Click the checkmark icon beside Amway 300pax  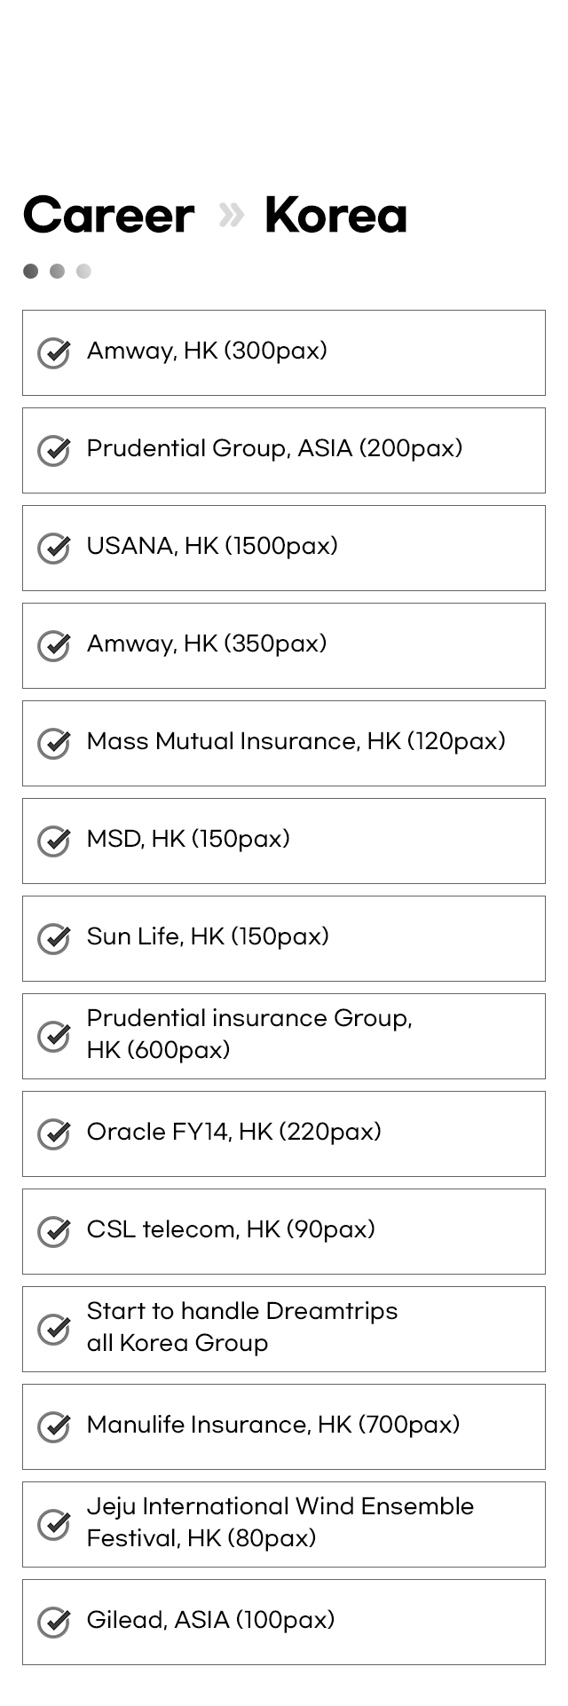54,352
